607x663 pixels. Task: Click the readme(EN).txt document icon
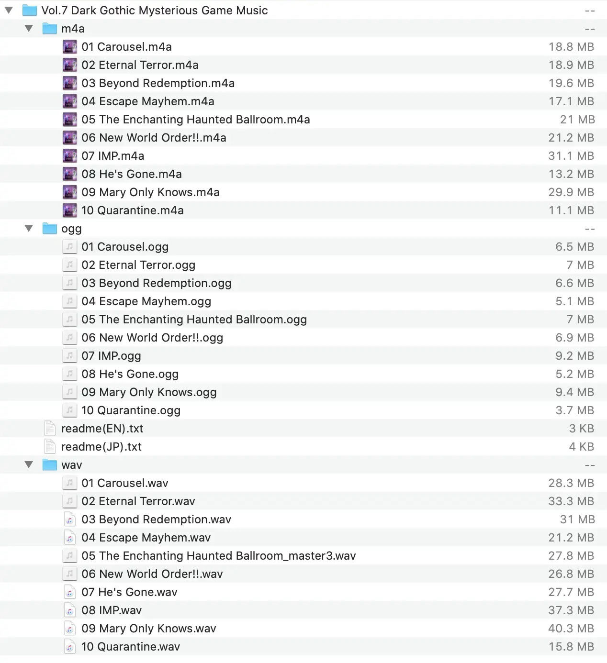coord(49,429)
